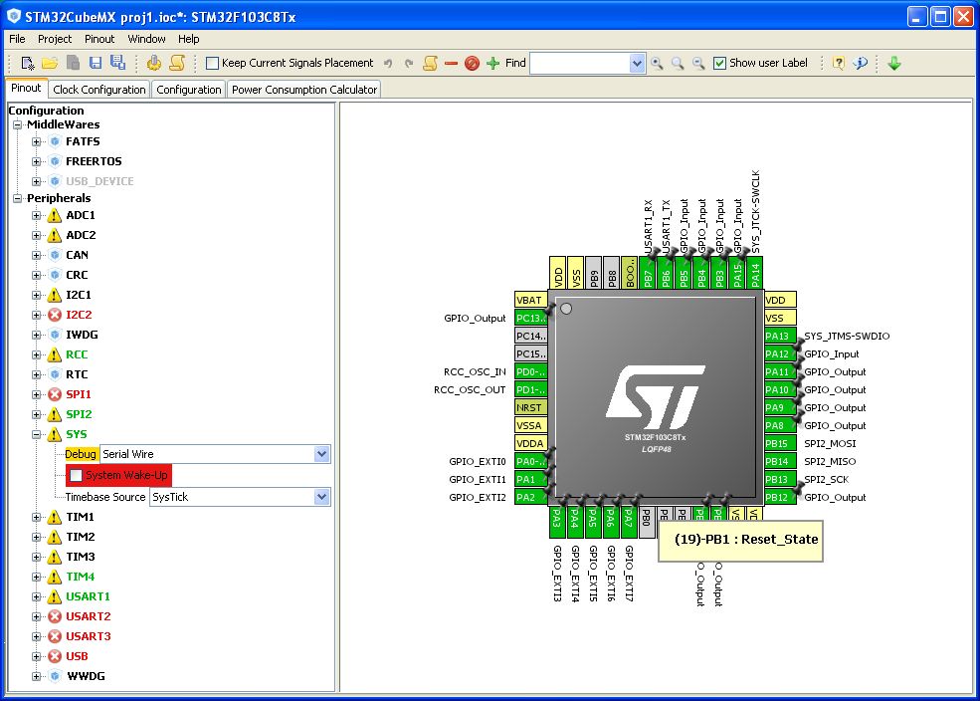
Task: Click the Save Project floppy icon
Action: pos(95,63)
